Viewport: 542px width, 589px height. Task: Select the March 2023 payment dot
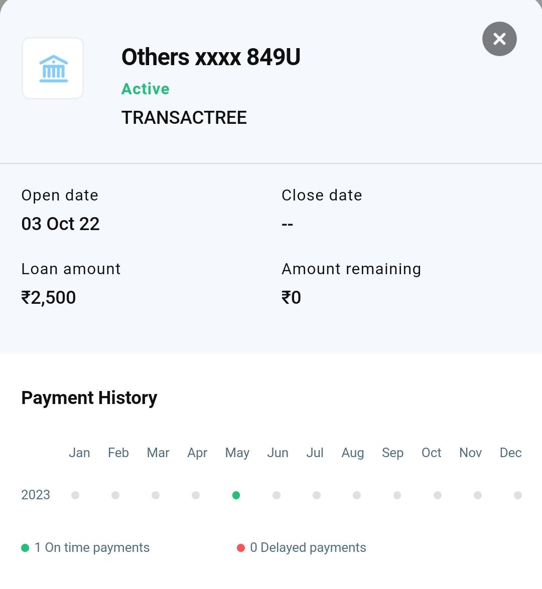pyautogui.click(x=156, y=495)
